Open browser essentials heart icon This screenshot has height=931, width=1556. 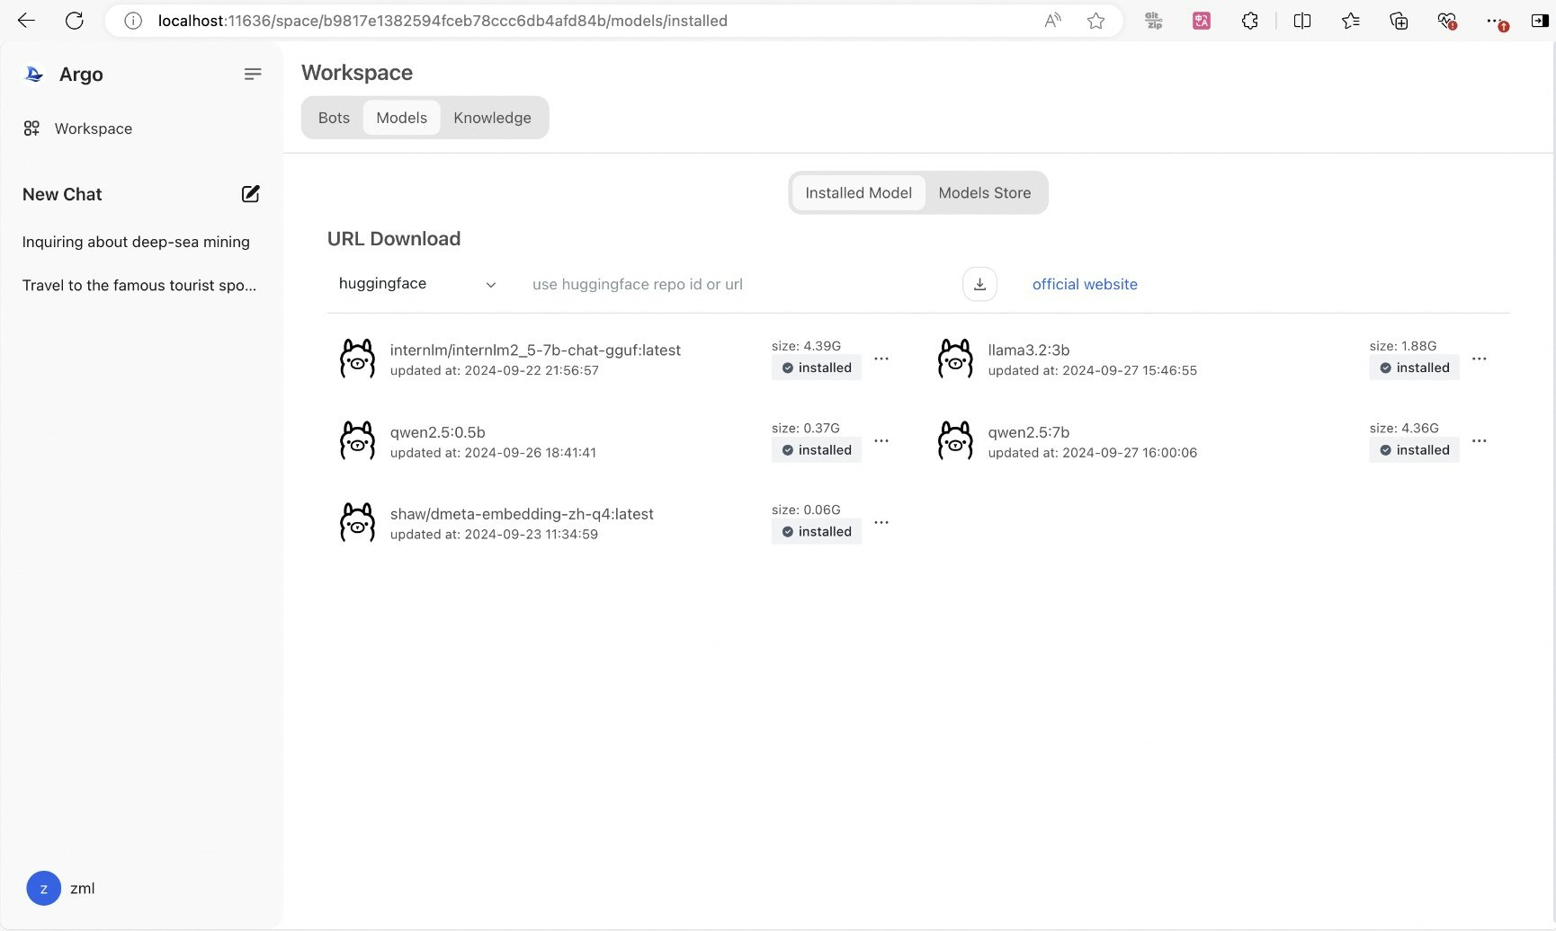(1446, 21)
